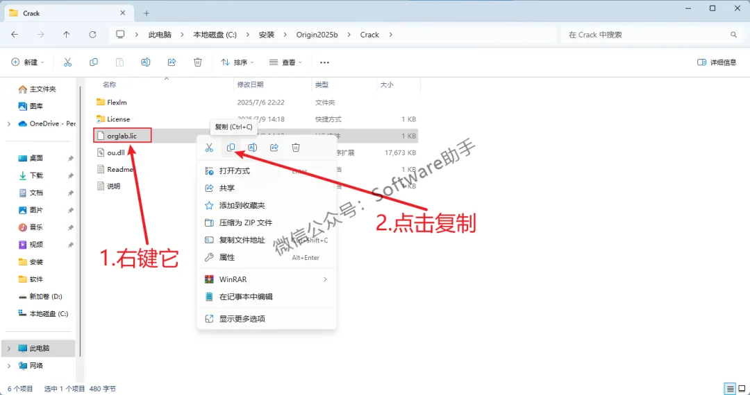Click the PC monitor icon in address bar
Screen dimensions: 750x395
click(x=121, y=35)
